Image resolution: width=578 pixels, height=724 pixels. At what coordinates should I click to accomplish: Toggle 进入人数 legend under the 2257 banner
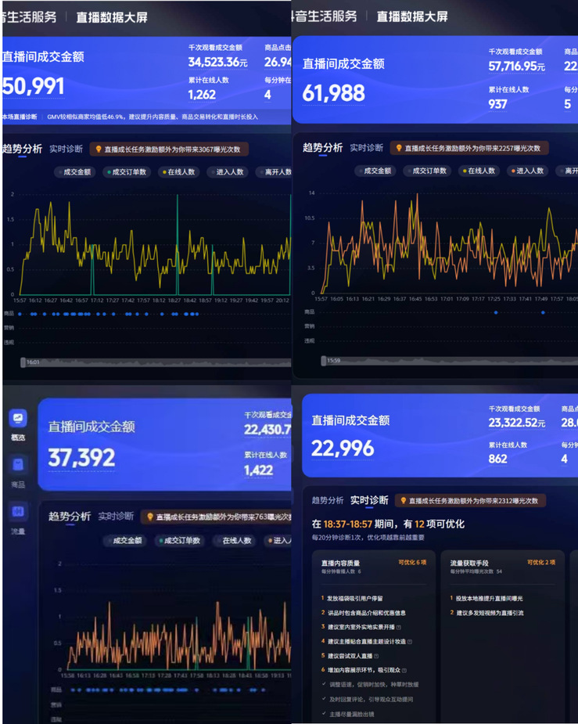(527, 171)
